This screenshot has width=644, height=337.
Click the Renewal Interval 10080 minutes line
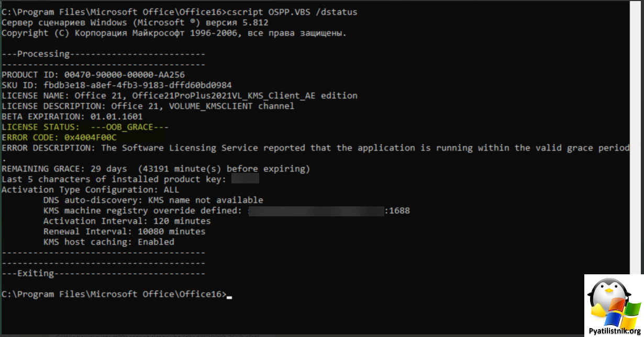[x=125, y=231]
